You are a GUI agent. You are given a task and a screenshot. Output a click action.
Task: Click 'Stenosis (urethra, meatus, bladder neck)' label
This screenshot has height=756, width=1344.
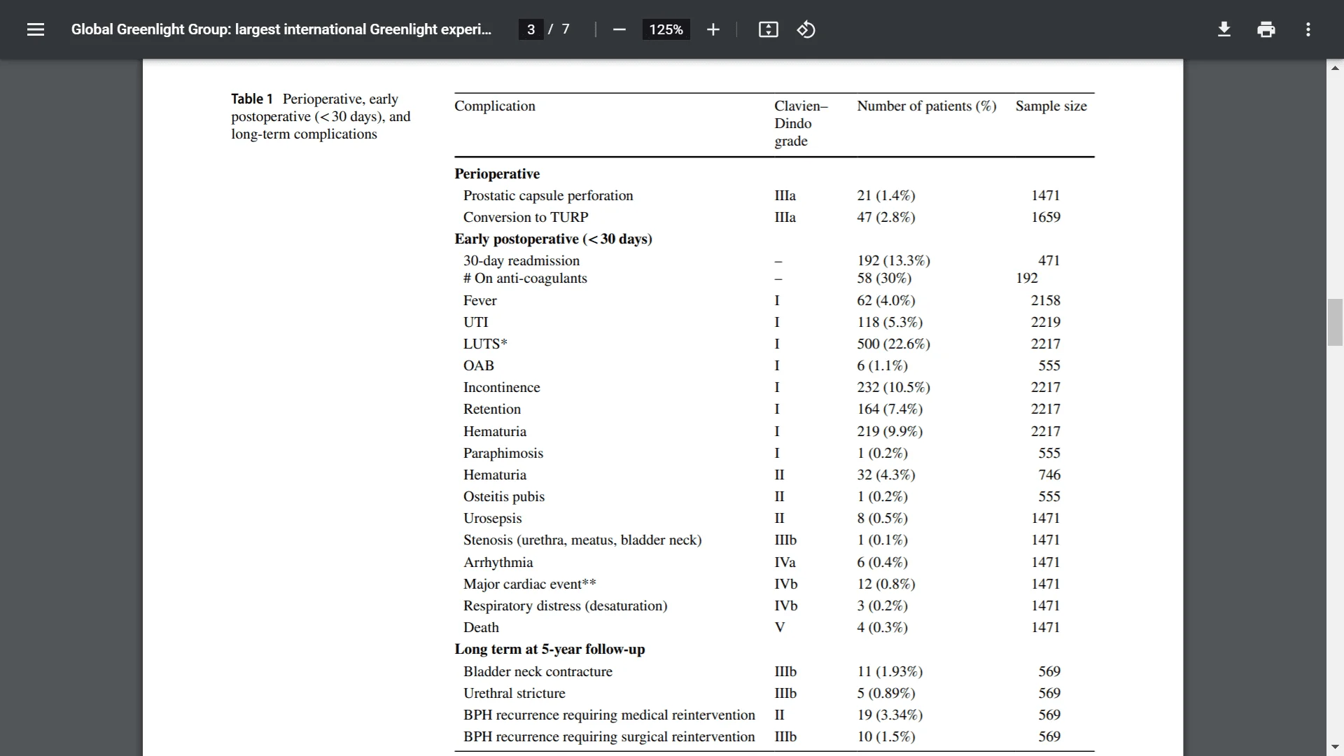click(x=582, y=540)
